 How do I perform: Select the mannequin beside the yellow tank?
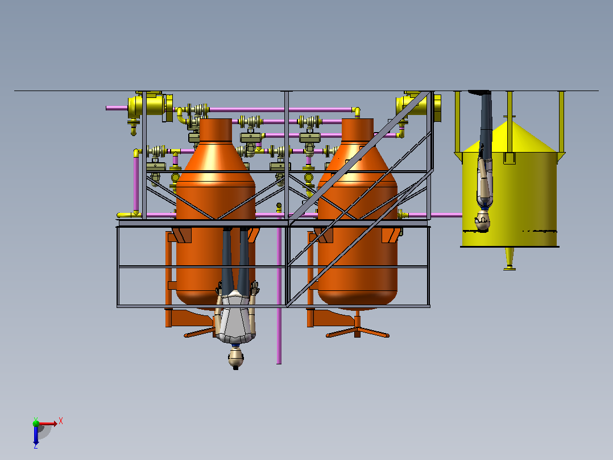point(484,161)
